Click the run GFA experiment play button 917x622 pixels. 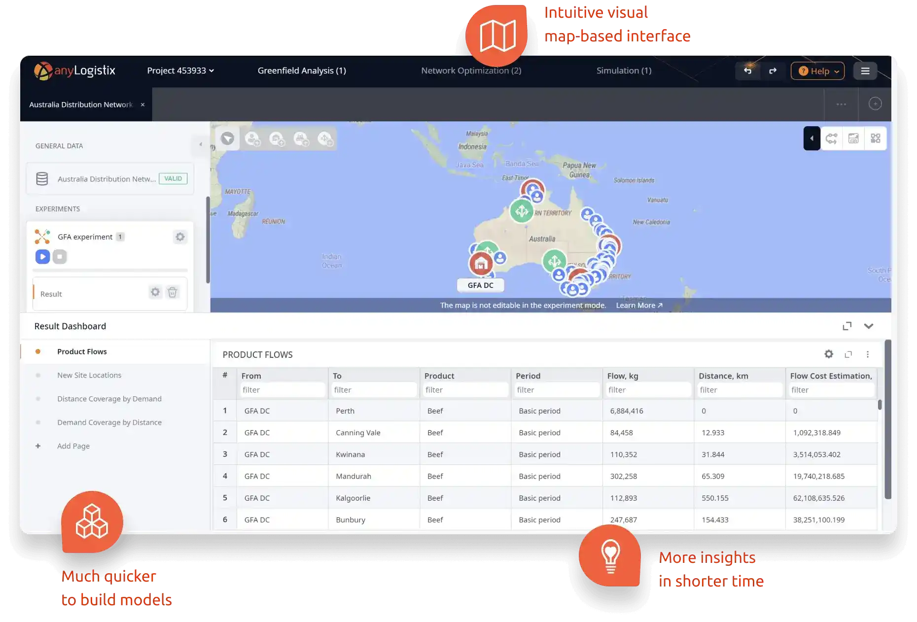tap(42, 256)
